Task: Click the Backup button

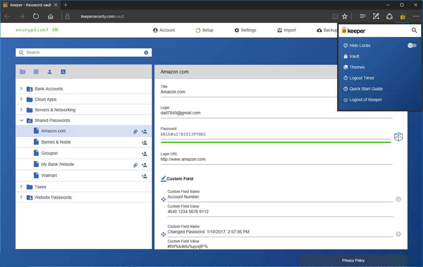Action: 327,30
